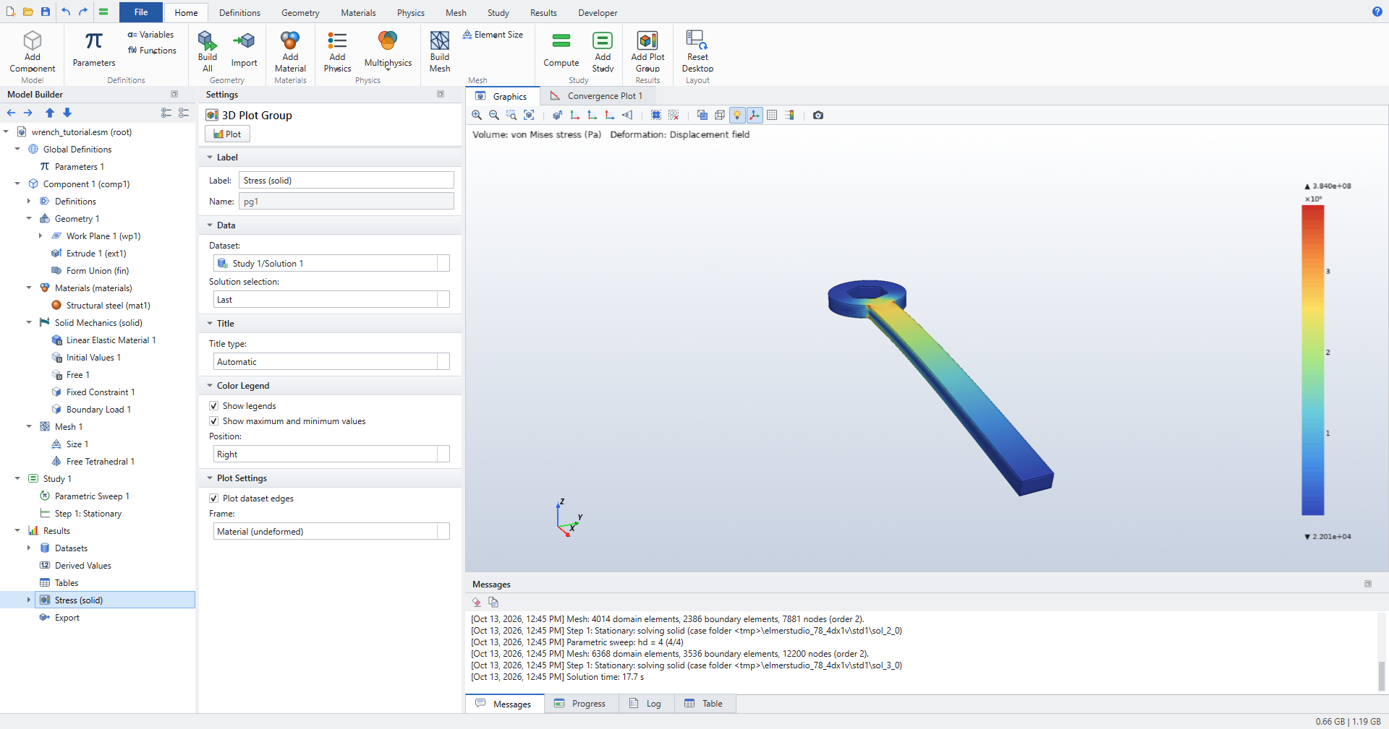Click the Zoom Extents icon
Image resolution: width=1389 pixels, height=729 pixels.
(x=529, y=115)
